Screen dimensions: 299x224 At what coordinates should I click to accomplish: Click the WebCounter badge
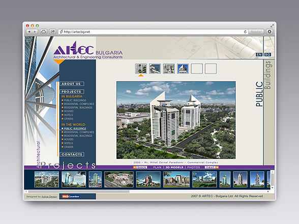click(x=71, y=197)
